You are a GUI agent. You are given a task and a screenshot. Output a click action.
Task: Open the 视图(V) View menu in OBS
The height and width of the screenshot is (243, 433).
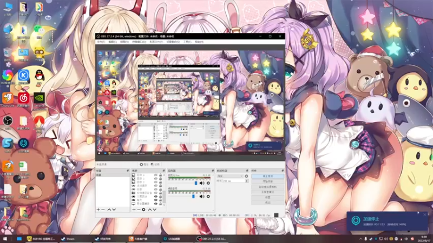[x=124, y=42]
